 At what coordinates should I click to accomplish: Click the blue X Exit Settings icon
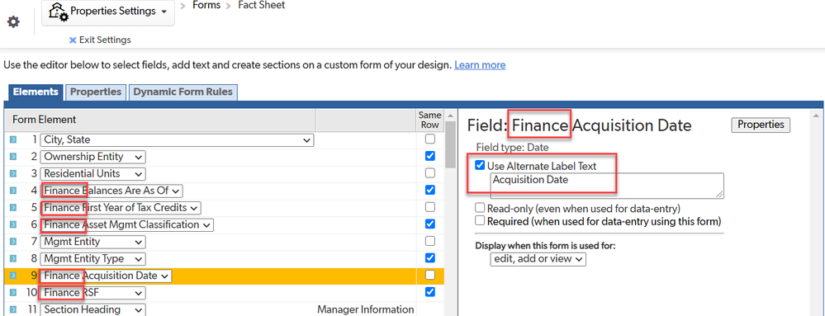73,40
